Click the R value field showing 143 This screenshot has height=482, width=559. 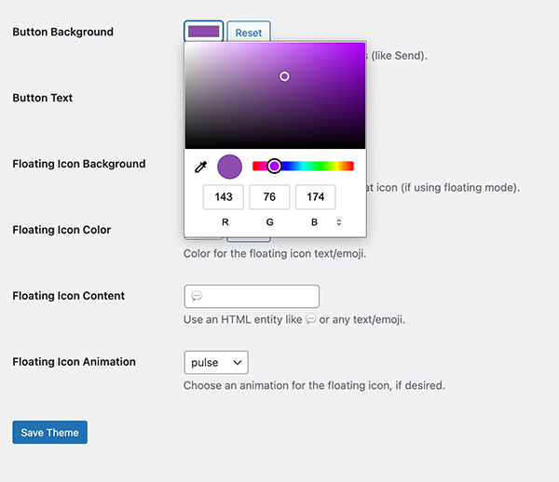click(224, 197)
